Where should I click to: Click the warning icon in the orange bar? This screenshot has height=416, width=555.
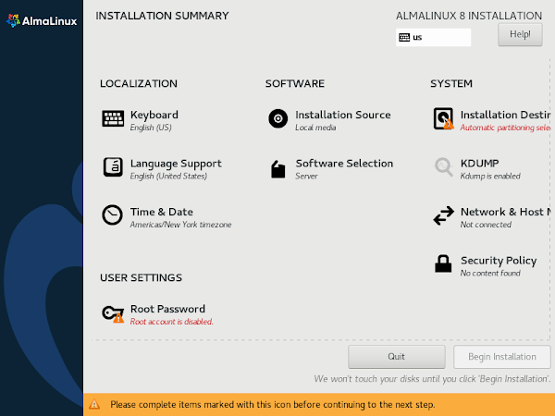click(94, 404)
